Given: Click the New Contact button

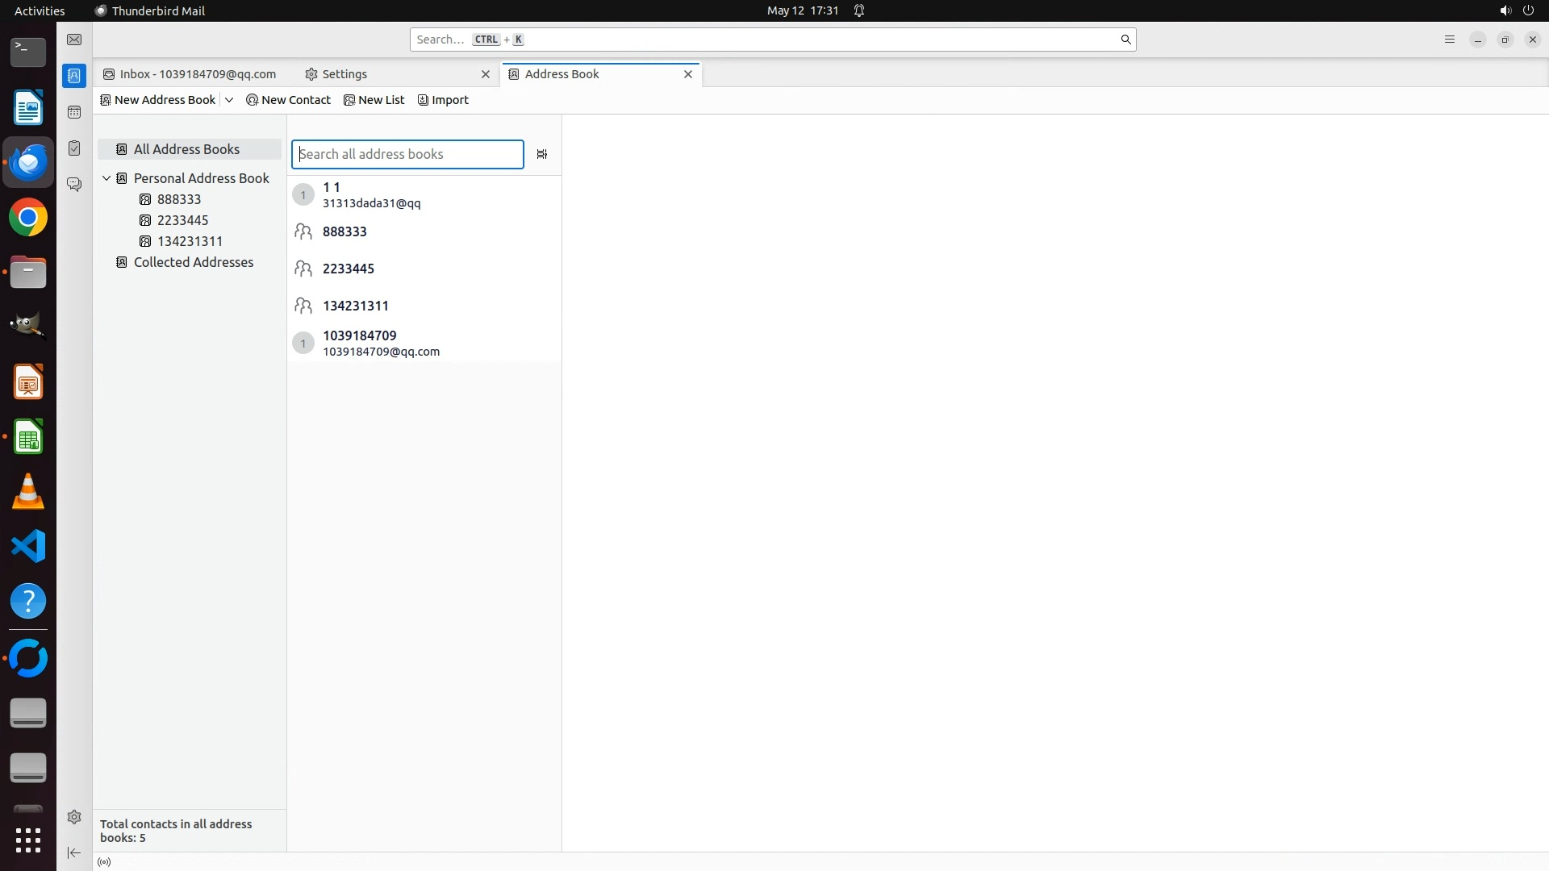Looking at the screenshot, I should 289,100.
